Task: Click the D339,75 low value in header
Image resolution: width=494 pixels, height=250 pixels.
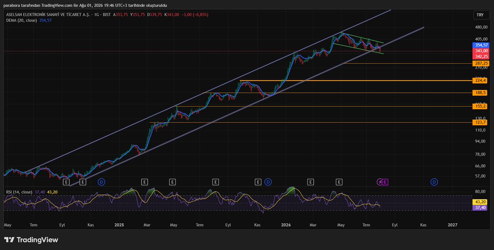Action: [x=154, y=15]
